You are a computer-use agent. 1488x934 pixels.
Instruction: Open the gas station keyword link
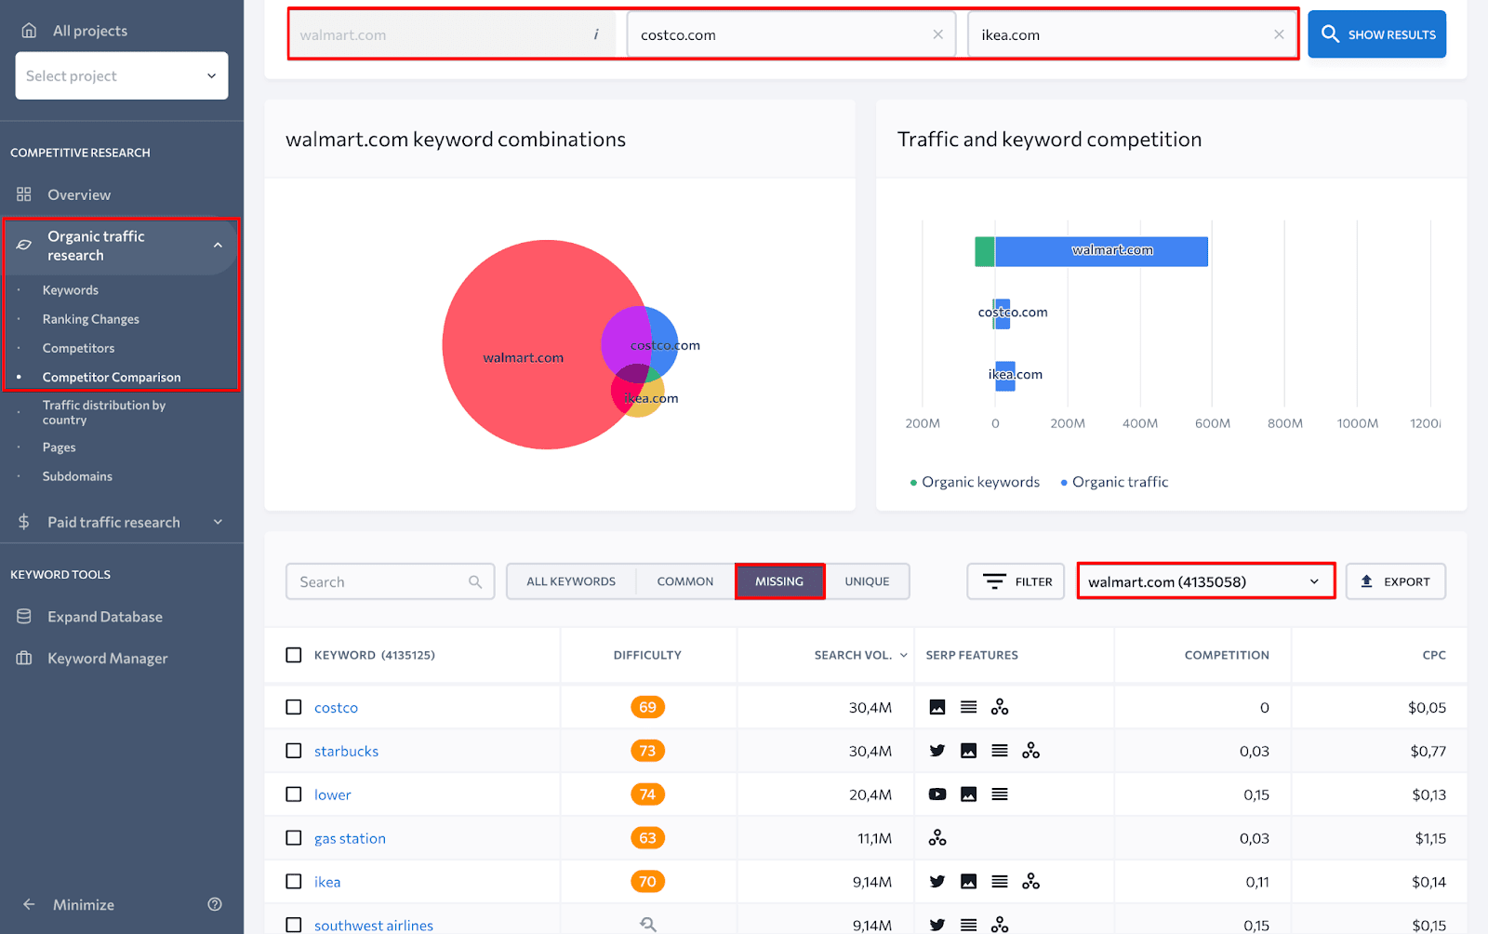pyautogui.click(x=350, y=838)
